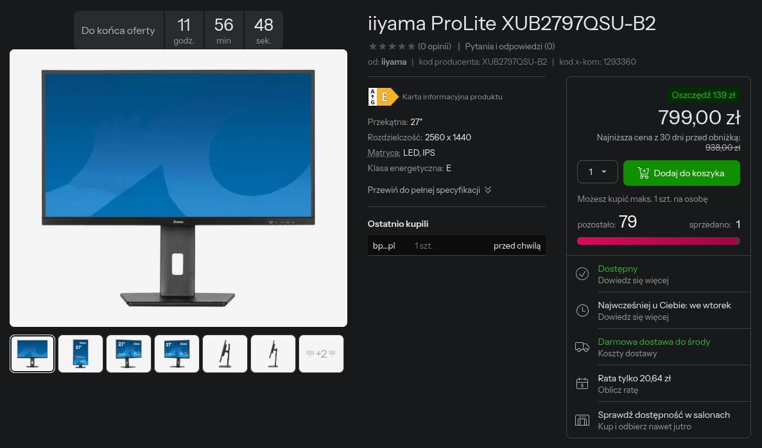The image size is (762, 448).
Task: Click the crossed-out 938,00 zł price
Action: (723, 147)
